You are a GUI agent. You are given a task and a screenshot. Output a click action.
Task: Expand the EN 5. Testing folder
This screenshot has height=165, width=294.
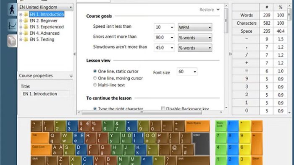coord(21,39)
